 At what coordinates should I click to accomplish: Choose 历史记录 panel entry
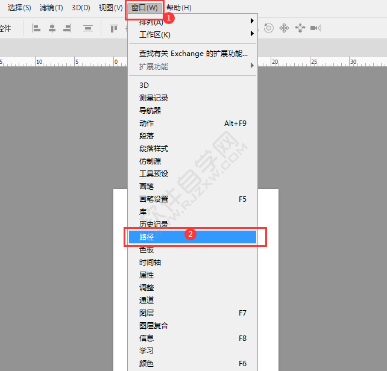[x=192, y=223]
